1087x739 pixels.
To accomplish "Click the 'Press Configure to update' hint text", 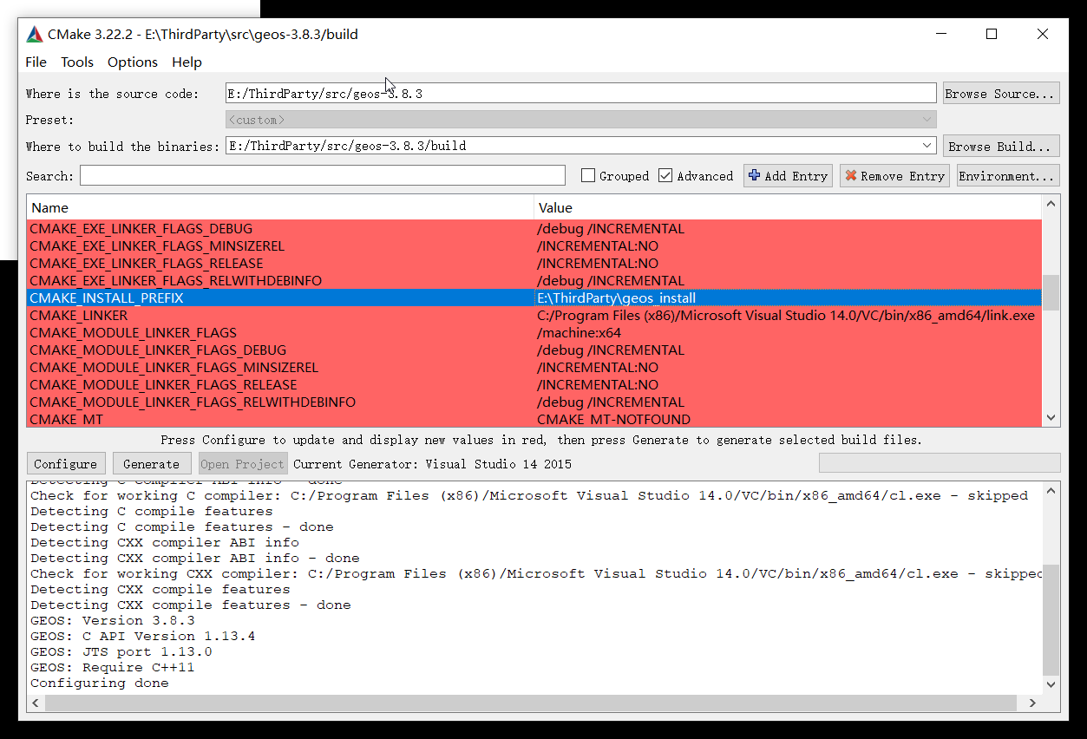I will (x=541, y=440).
